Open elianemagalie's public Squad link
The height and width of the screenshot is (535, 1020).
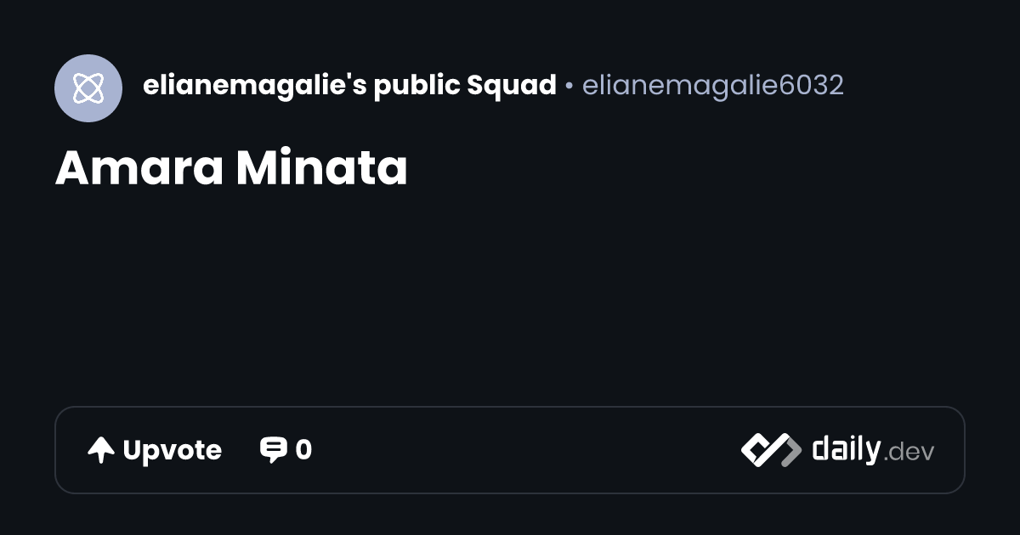click(x=349, y=86)
